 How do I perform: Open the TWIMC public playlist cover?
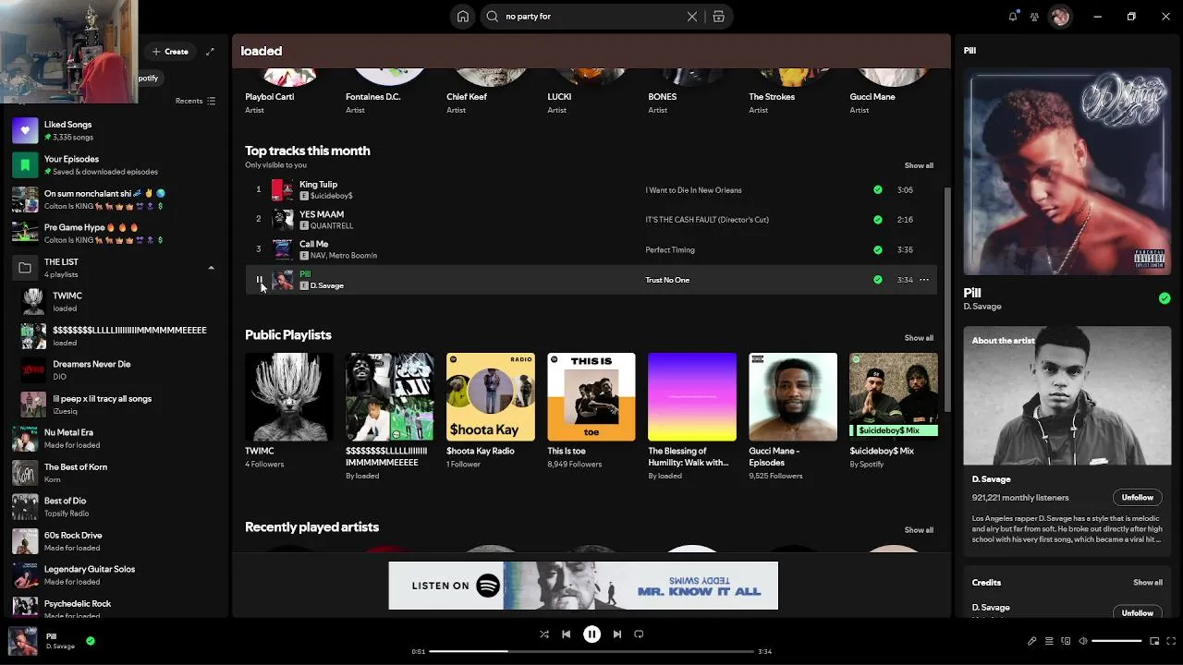pos(289,397)
